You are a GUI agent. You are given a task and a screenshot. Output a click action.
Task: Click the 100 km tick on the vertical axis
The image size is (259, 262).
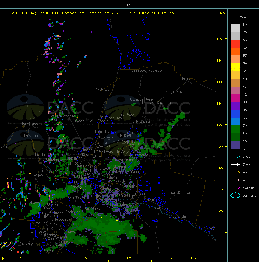pos(219,125)
